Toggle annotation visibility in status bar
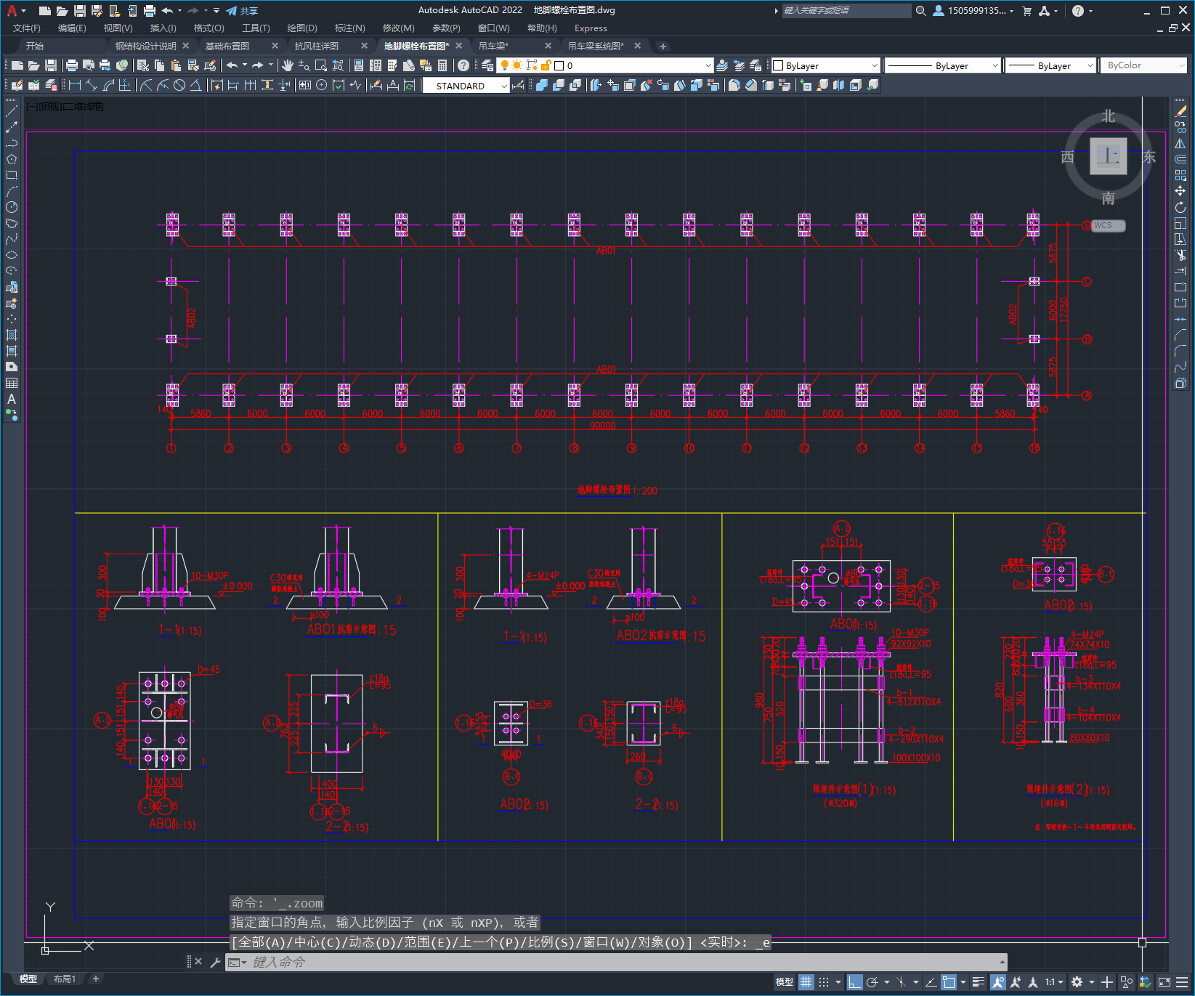The image size is (1195, 996). (x=998, y=982)
